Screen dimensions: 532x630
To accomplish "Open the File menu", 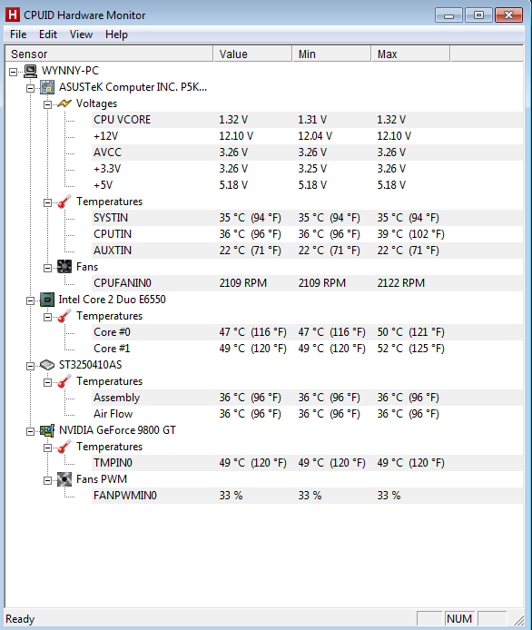I will [18, 34].
